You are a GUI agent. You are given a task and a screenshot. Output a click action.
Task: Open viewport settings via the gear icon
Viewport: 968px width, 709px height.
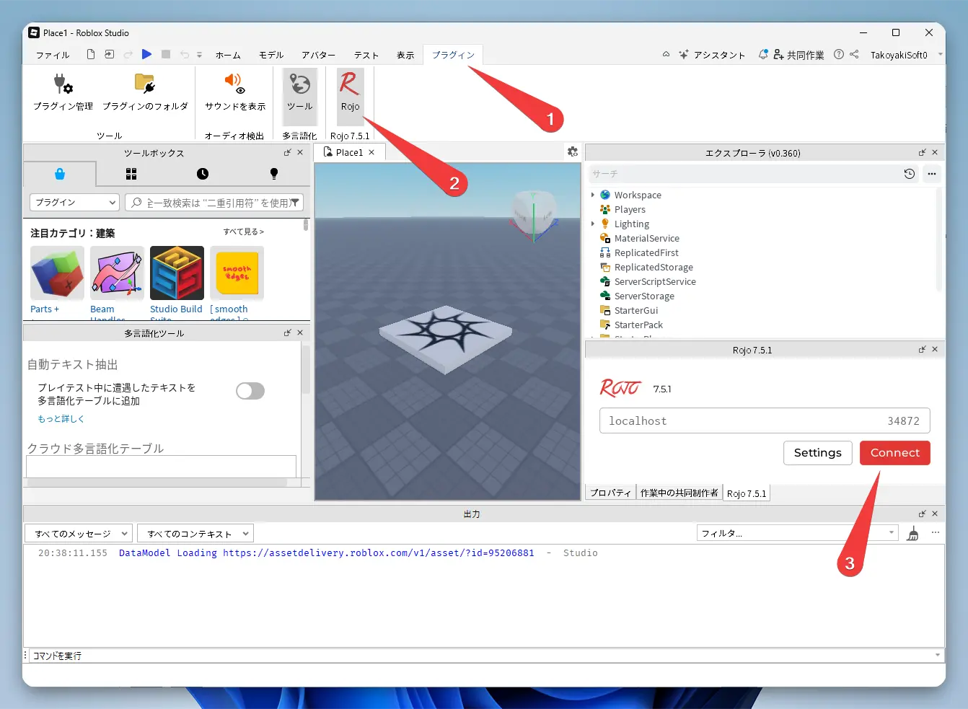coord(573,151)
